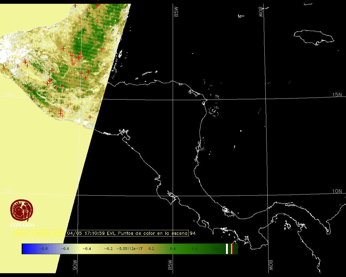Select the 0.4 value on the color scale

tap(173, 249)
